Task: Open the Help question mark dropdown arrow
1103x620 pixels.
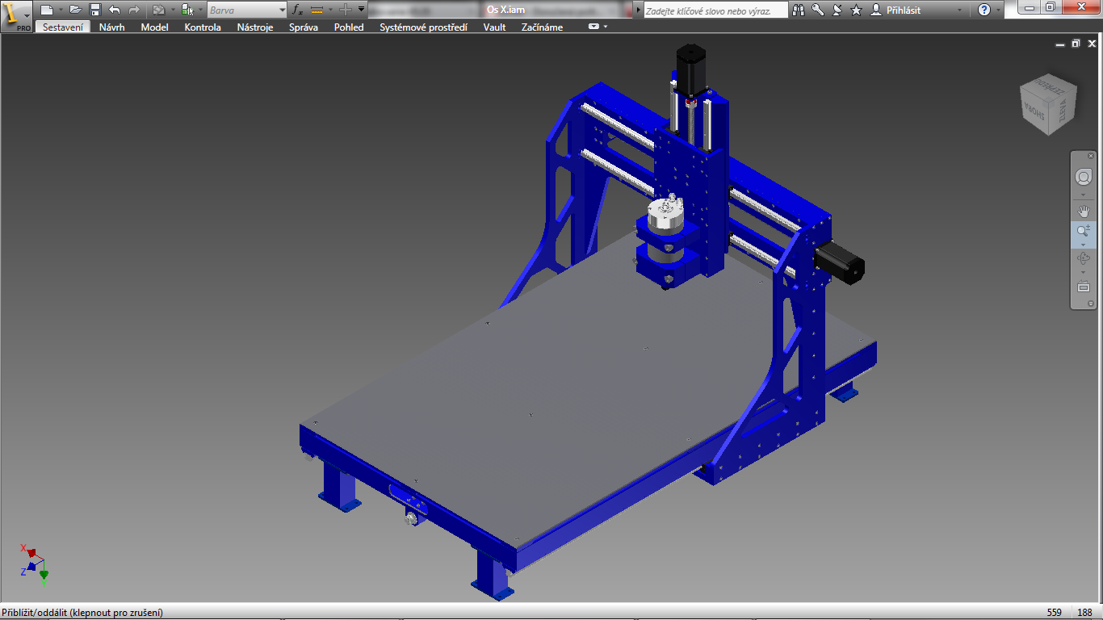Action: tap(1000, 10)
